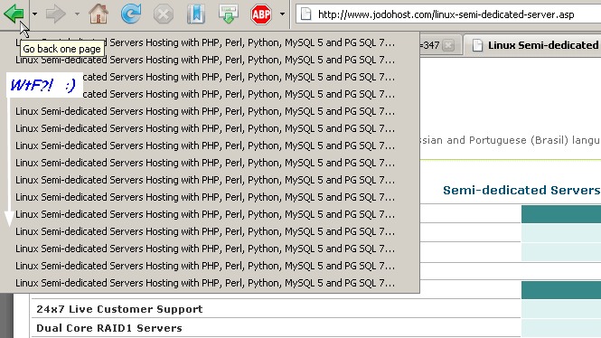601x338 pixels.
Task: Click the Adblock Plus ABP icon
Action: tap(261, 14)
